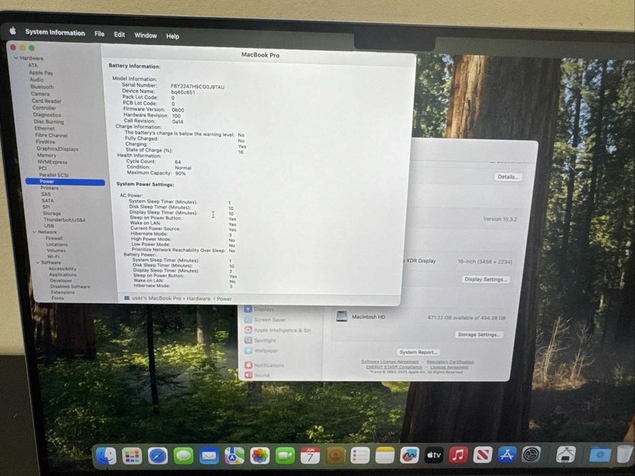Viewport: 635px width, 476px height.
Task: Click the Details... button in Settings
Action: pyautogui.click(x=508, y=177)
